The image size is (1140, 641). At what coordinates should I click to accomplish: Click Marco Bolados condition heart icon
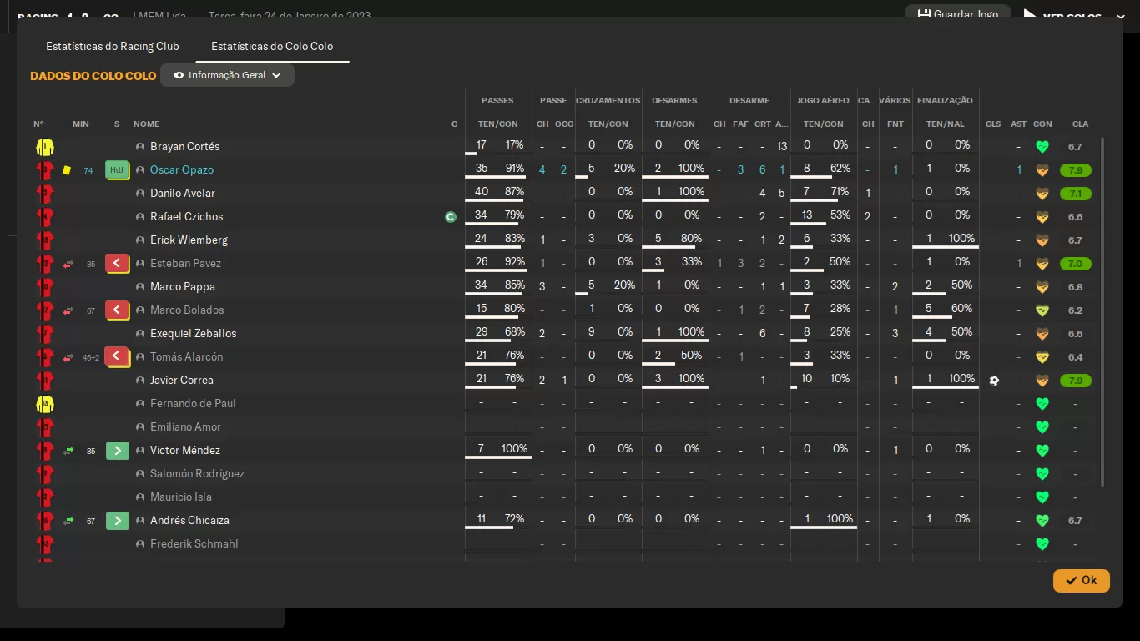click(x=1042, y=310)
